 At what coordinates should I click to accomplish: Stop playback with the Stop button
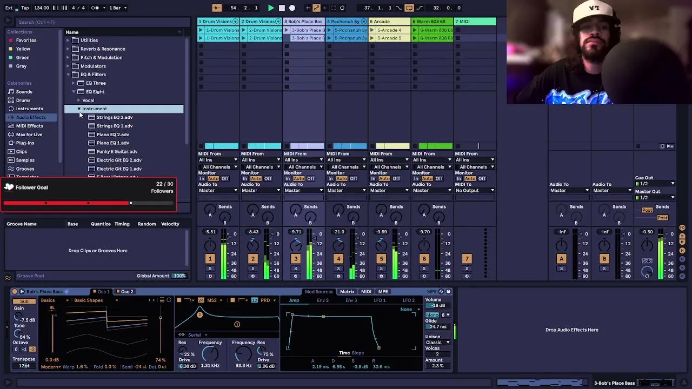[282, 8]
